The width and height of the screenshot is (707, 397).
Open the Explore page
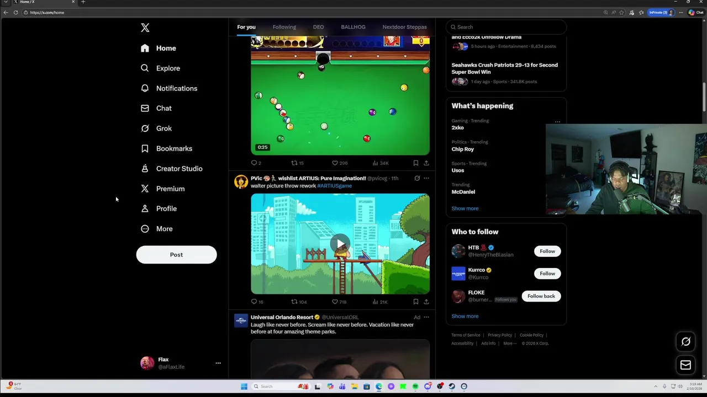pos(160,68)
